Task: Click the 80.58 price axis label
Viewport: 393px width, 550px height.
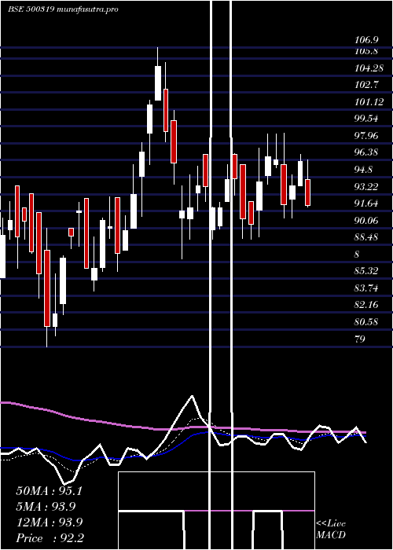Action: click(366, 321)
